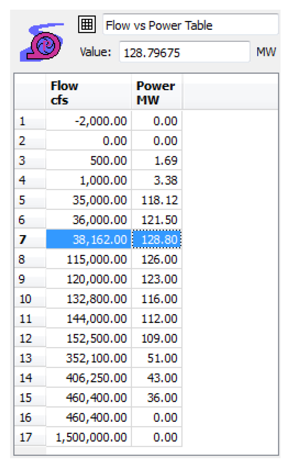Click the top-left corner cell of table
Viewport: 289px width, 463px height.
(30, 93)
